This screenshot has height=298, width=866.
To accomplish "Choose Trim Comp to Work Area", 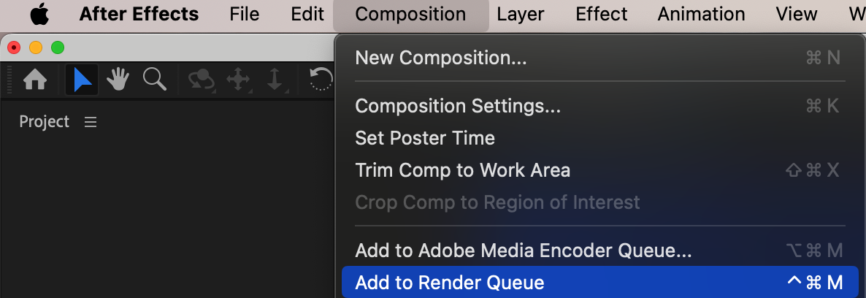I will pyautogui.click(x=462, y=170).
